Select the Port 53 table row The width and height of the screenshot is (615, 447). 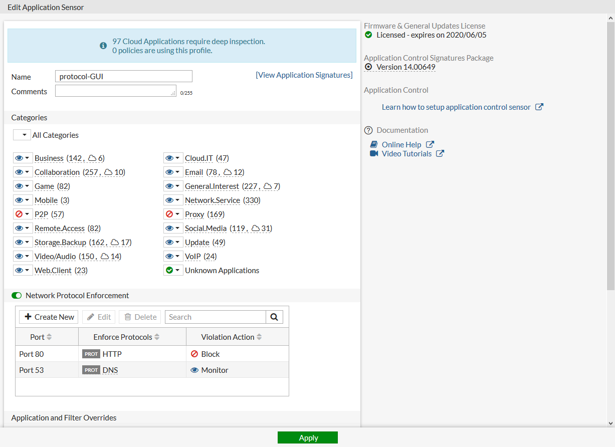[152, 370]
